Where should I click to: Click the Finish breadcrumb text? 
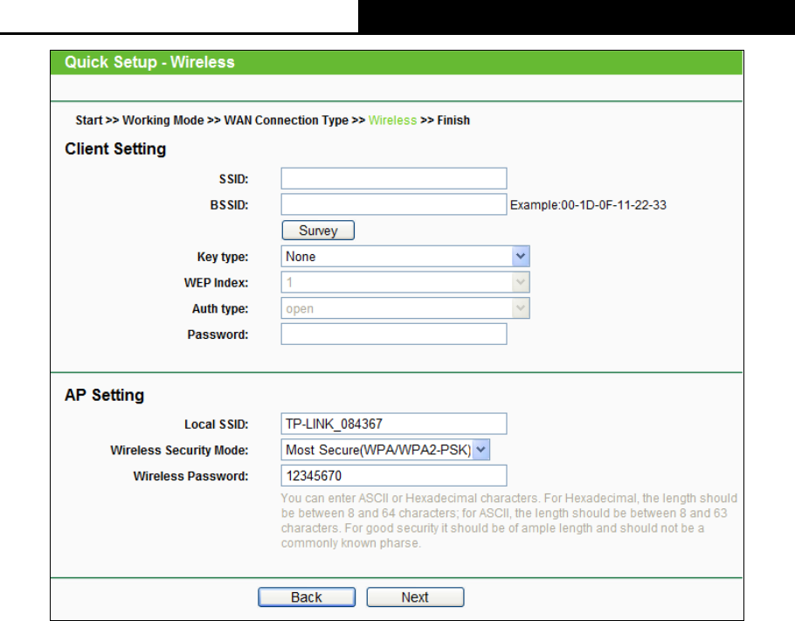point(453,121)
